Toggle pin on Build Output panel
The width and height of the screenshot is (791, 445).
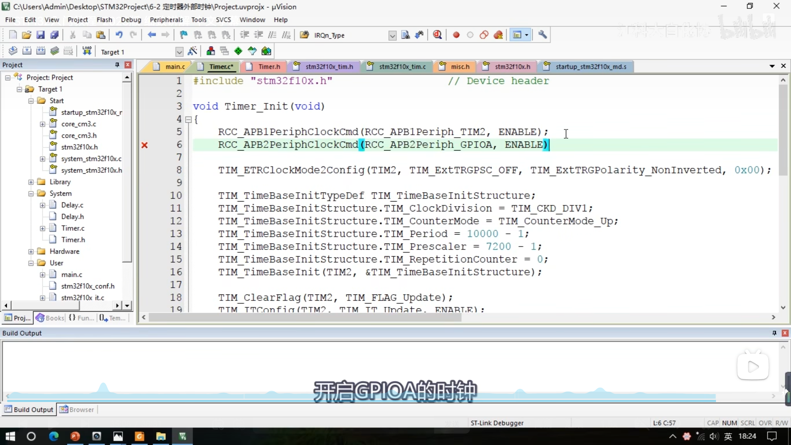774,333
